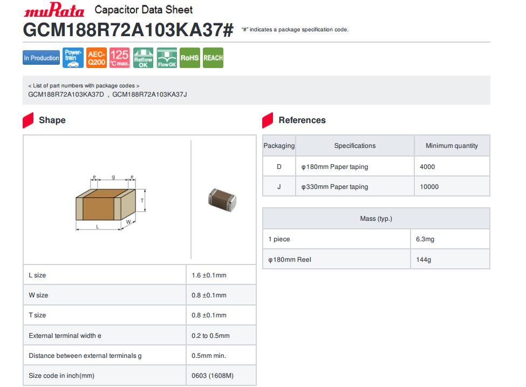This screenshot has height=387, width=526.
Task: Click Distance between external terminals g label
Action: click(85, 356)
